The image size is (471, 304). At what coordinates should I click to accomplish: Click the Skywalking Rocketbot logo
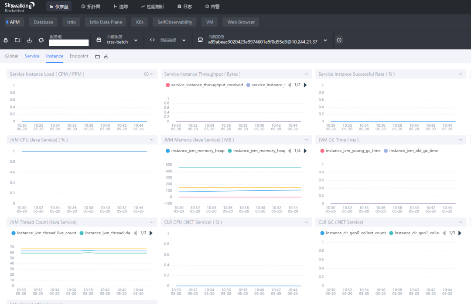pos(20,7)
